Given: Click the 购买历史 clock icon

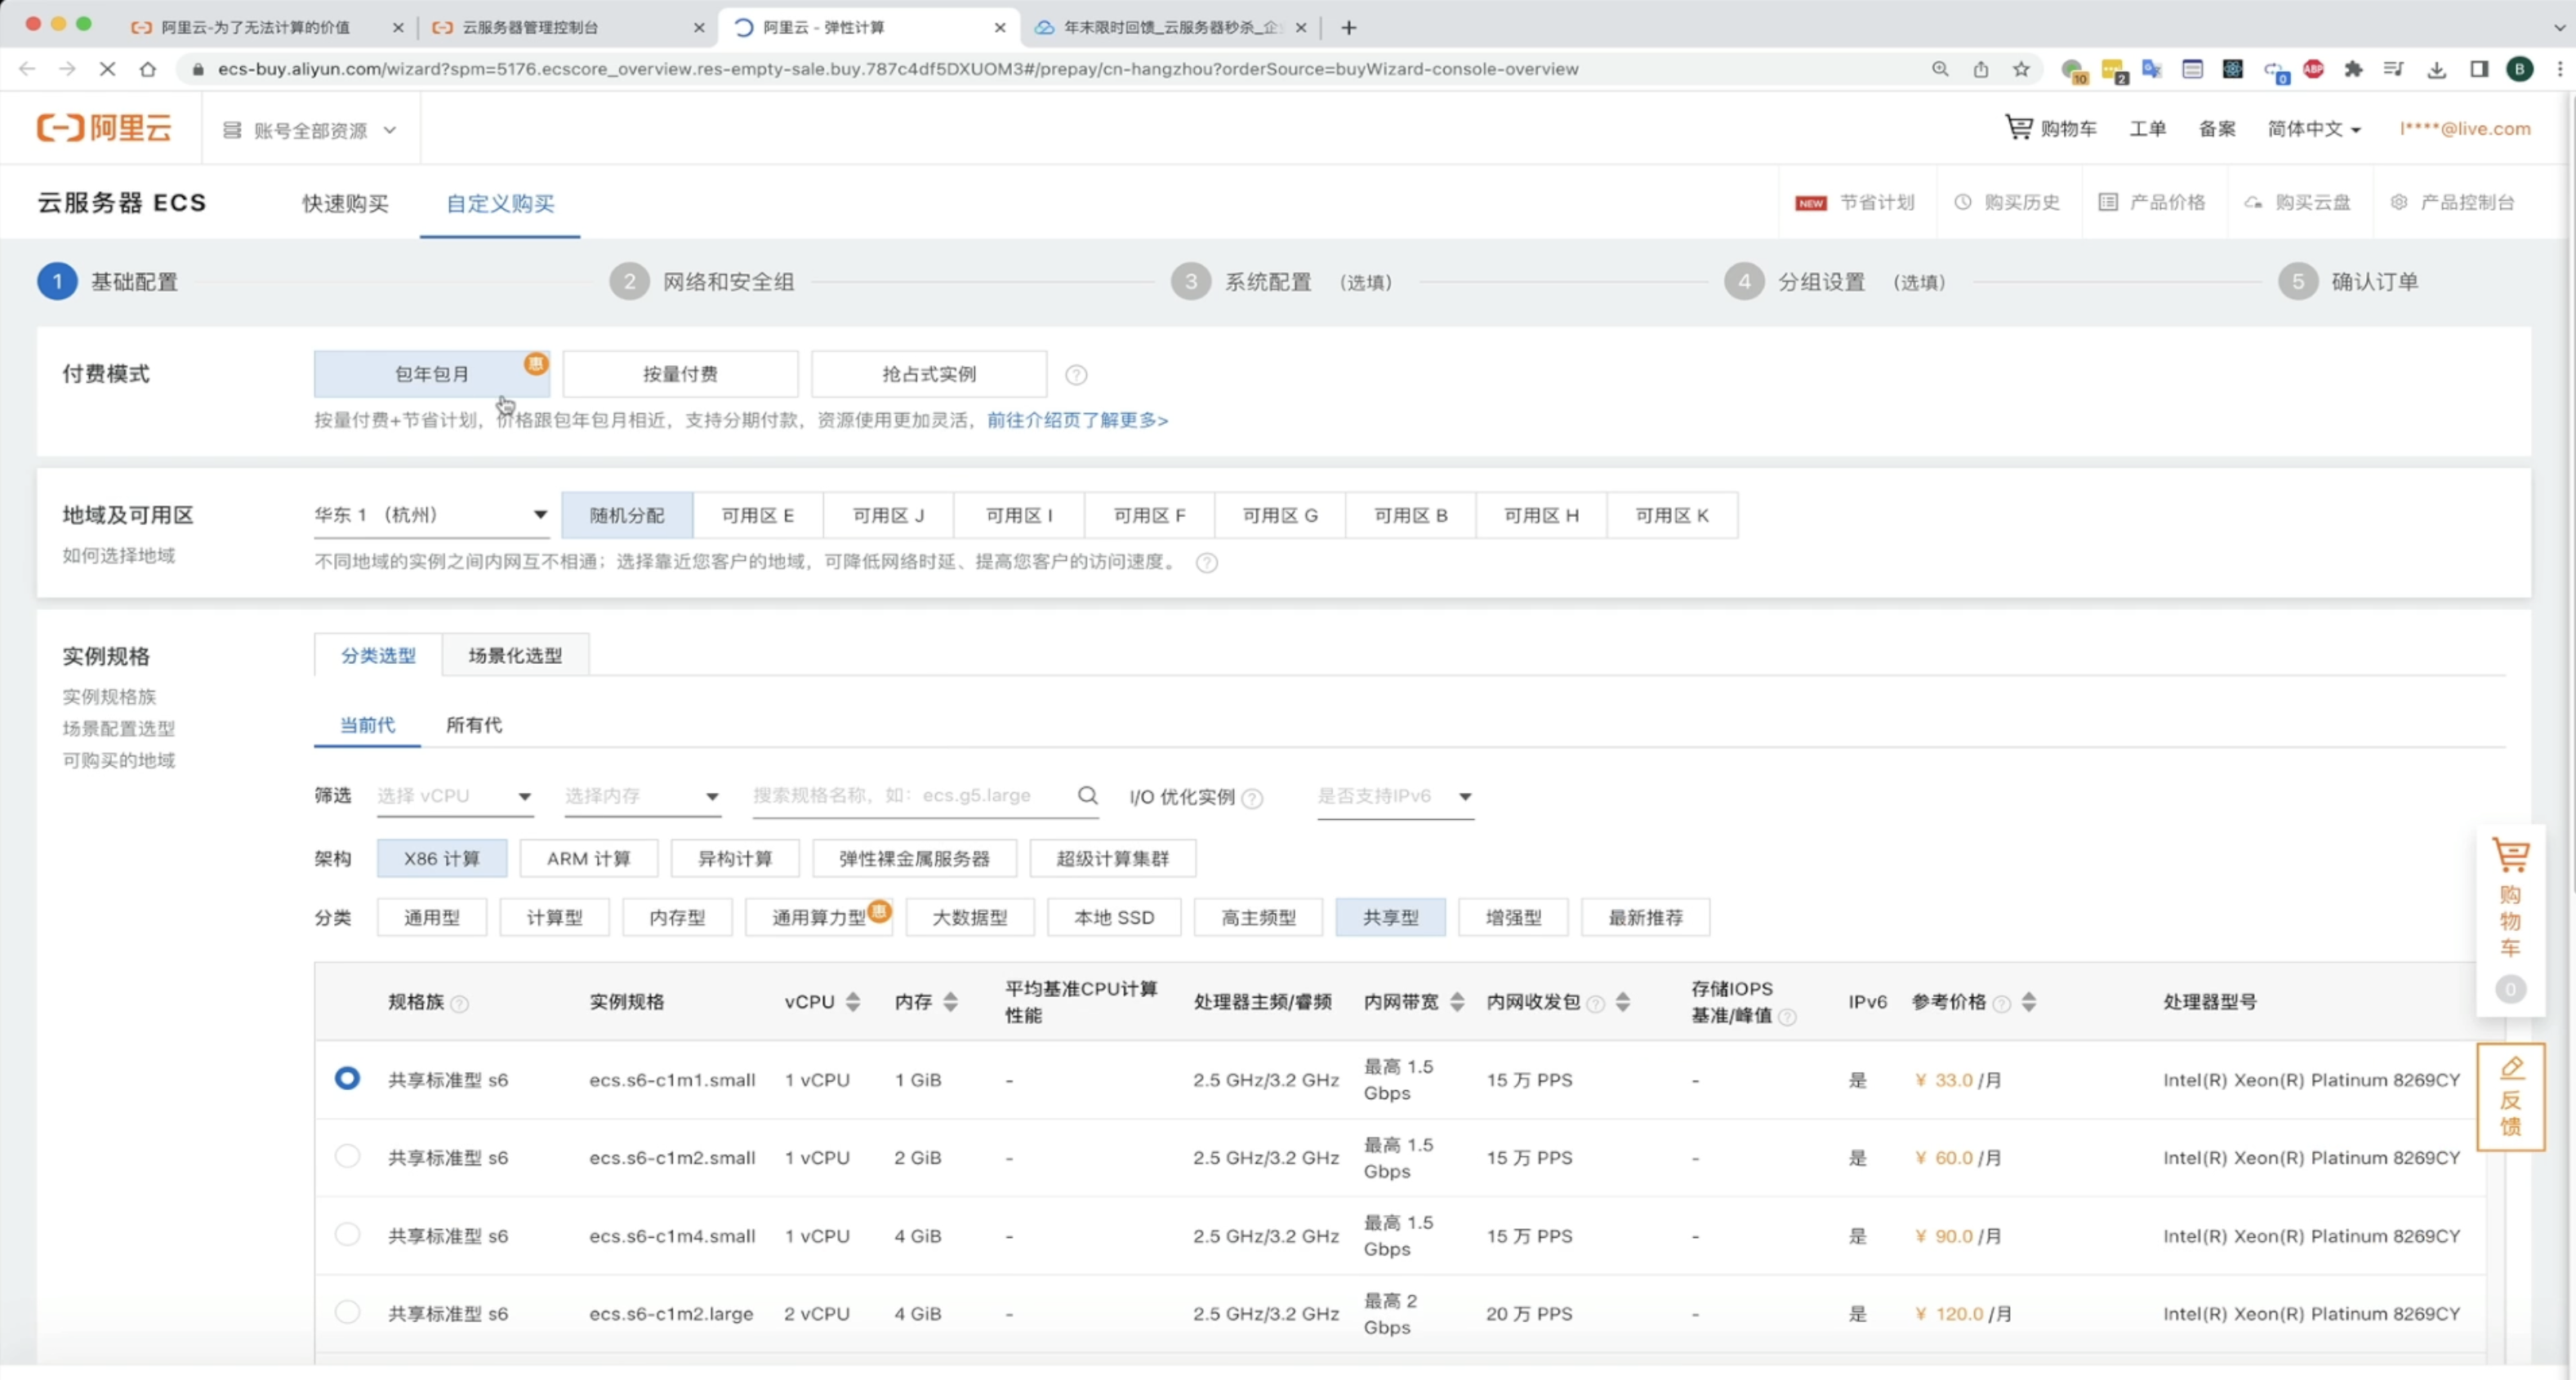Looking at the screenshot, I should (x=1963, y=202).
